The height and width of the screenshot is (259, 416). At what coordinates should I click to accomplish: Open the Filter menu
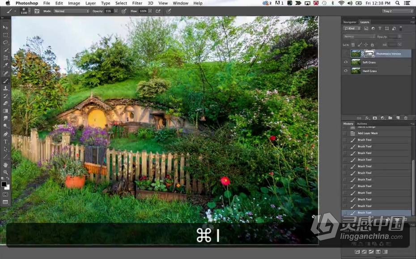[137, 3]
